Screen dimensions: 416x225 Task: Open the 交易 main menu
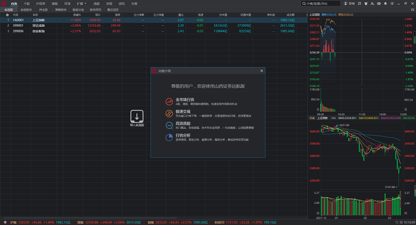[134, 4]
